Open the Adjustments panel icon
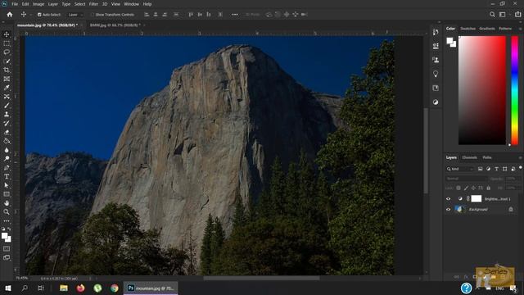524x295 pixels. point(436,102)
